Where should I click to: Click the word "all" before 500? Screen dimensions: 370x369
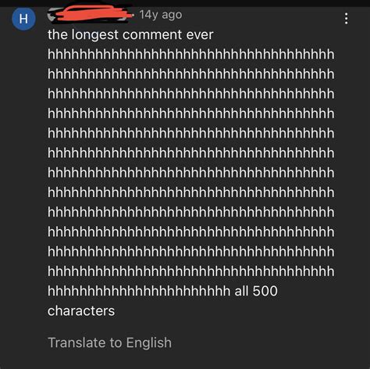(x=241, y=291)
